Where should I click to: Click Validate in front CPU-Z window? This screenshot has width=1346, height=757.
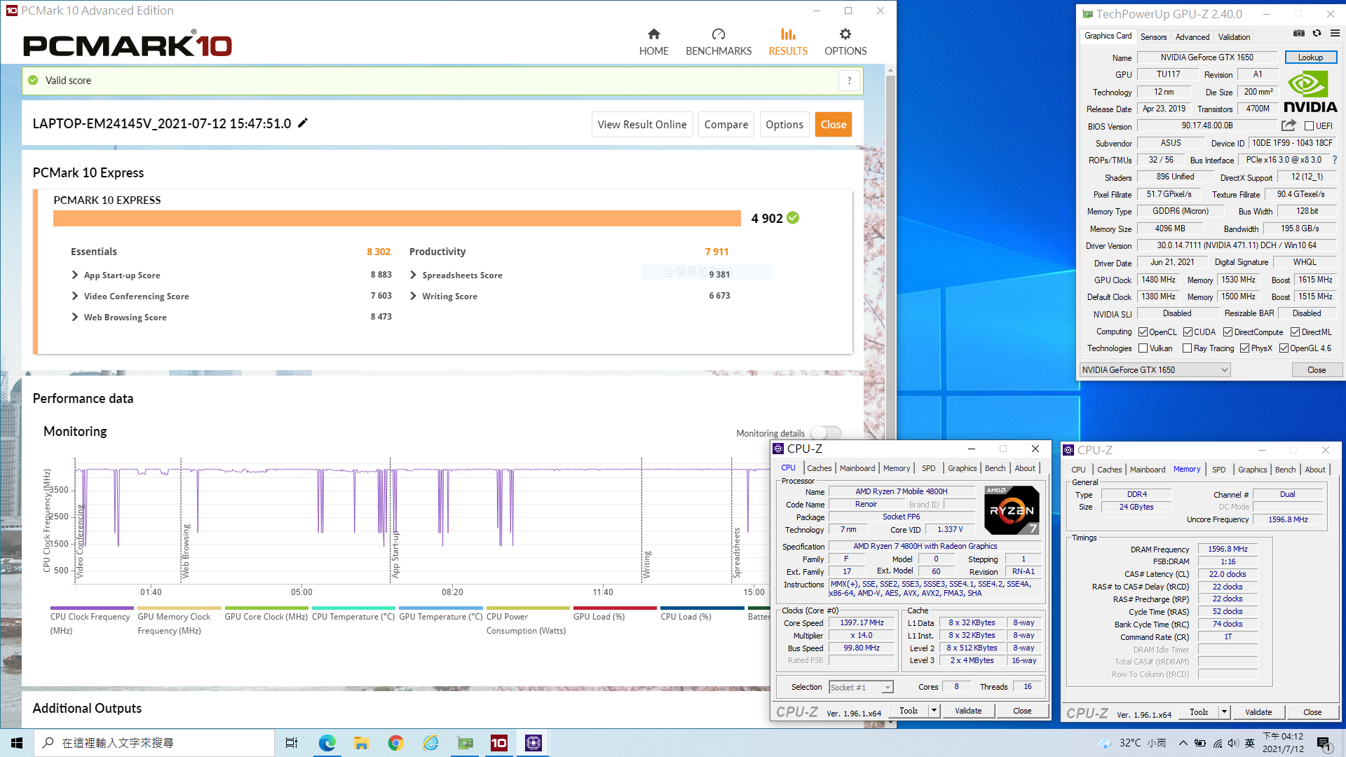[x=968, y=711]
